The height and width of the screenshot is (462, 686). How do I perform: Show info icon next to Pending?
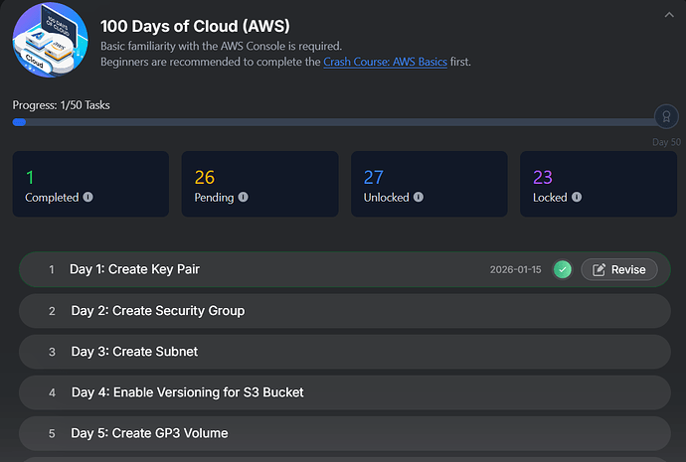point(244,198)
